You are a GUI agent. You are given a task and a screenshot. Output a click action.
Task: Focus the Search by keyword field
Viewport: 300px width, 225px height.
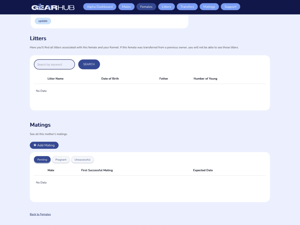[x=54, y=64]
